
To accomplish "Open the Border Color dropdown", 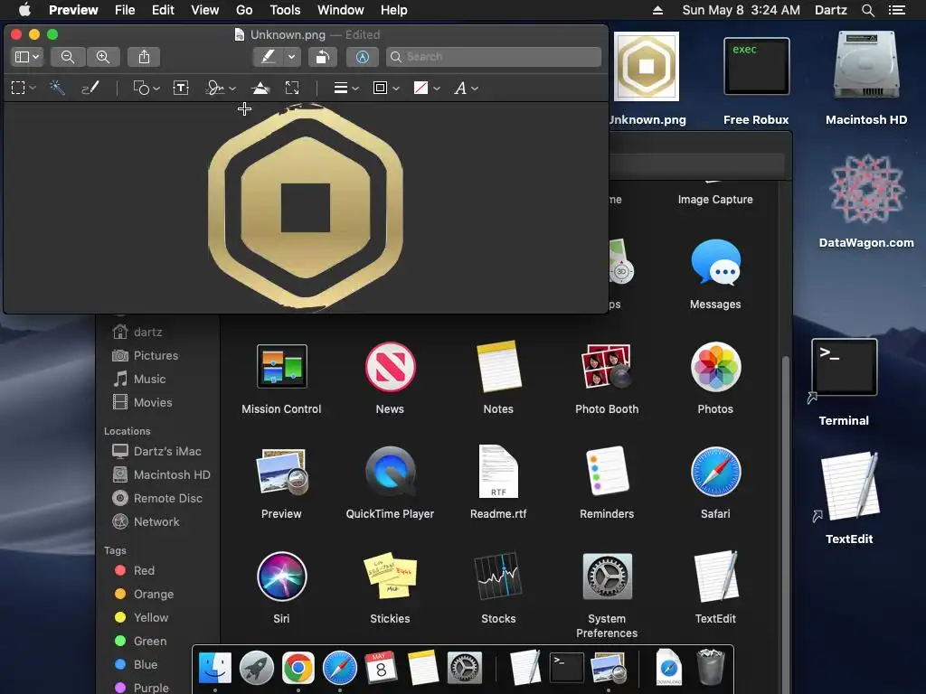I will tap(386, 88).
